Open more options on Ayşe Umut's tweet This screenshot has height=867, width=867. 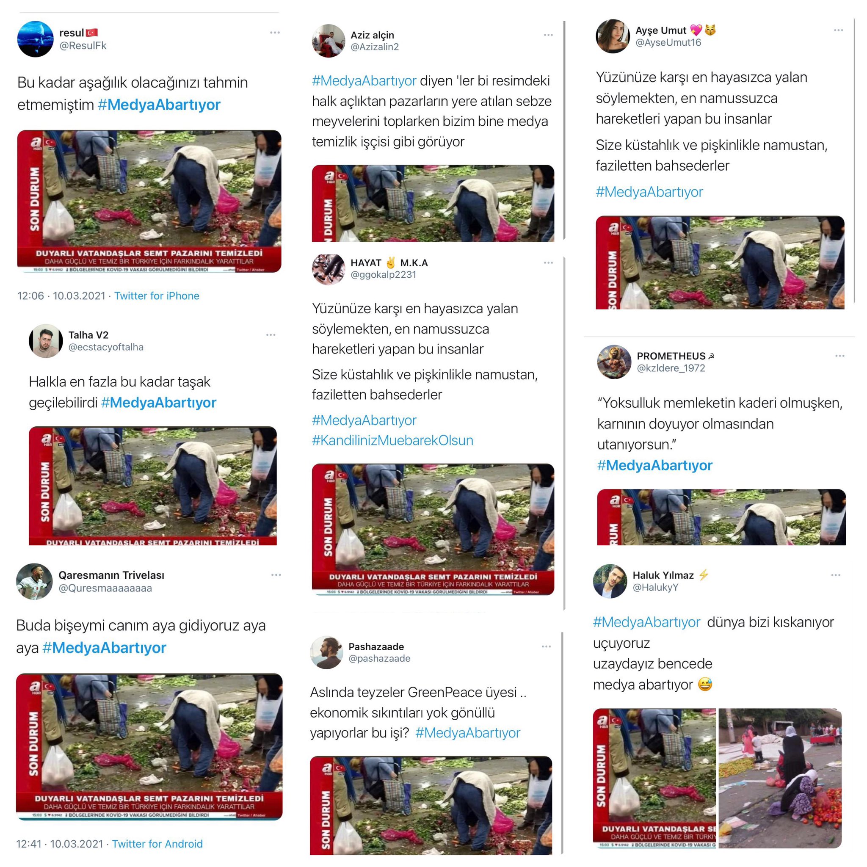[x=838, y=30]
